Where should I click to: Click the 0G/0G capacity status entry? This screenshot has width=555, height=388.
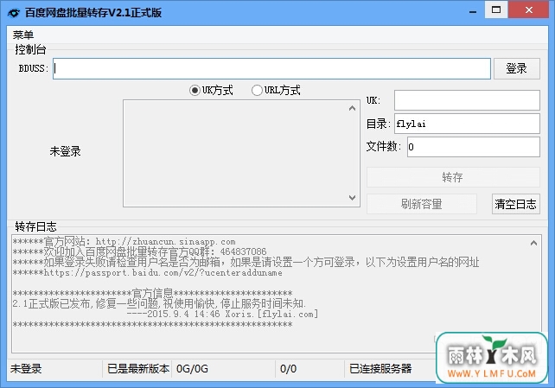[x=192, y=369]
